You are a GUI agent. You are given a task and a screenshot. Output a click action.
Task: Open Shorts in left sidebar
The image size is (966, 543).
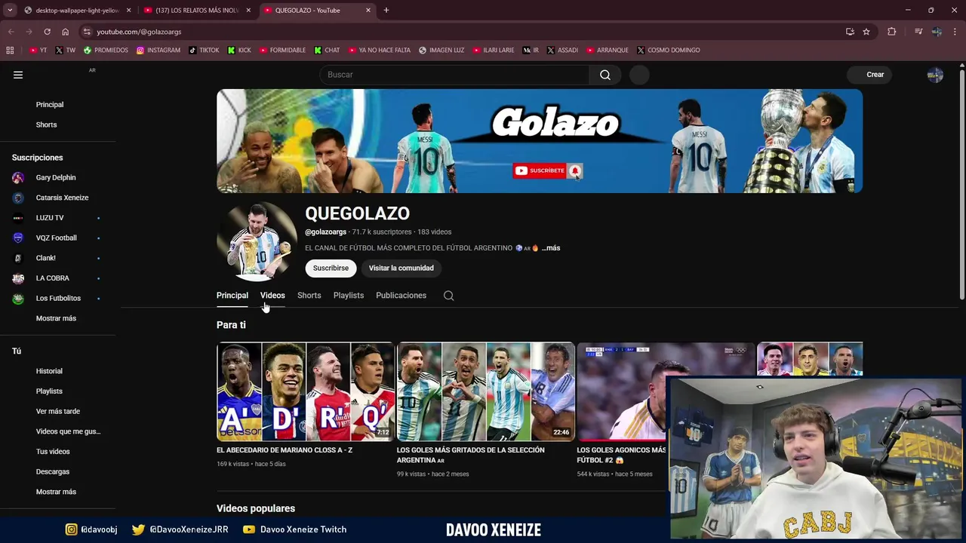[x=47, y=124]
